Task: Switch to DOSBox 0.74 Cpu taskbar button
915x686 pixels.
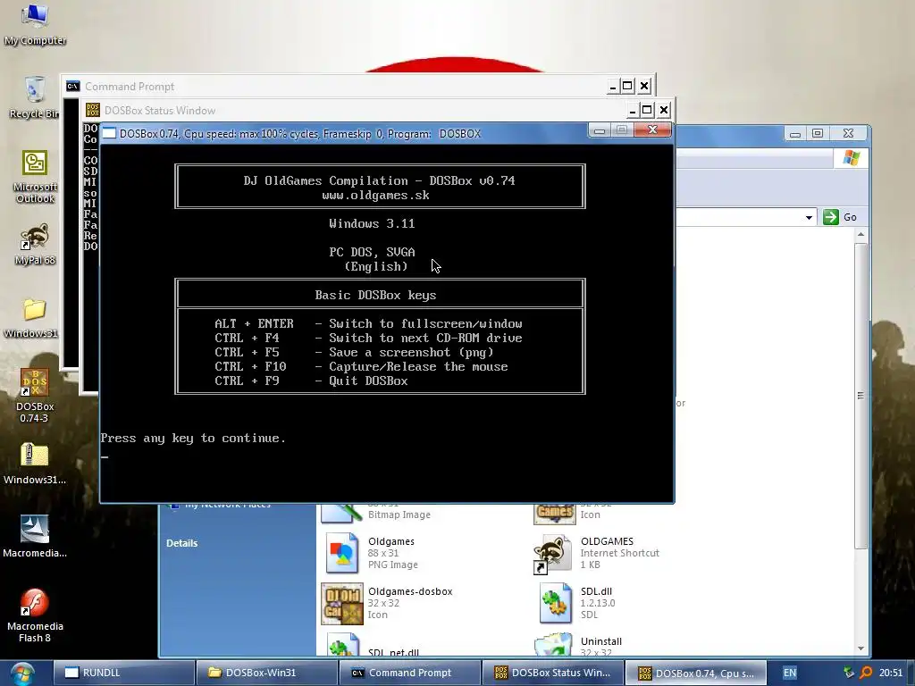Action: 695,673
